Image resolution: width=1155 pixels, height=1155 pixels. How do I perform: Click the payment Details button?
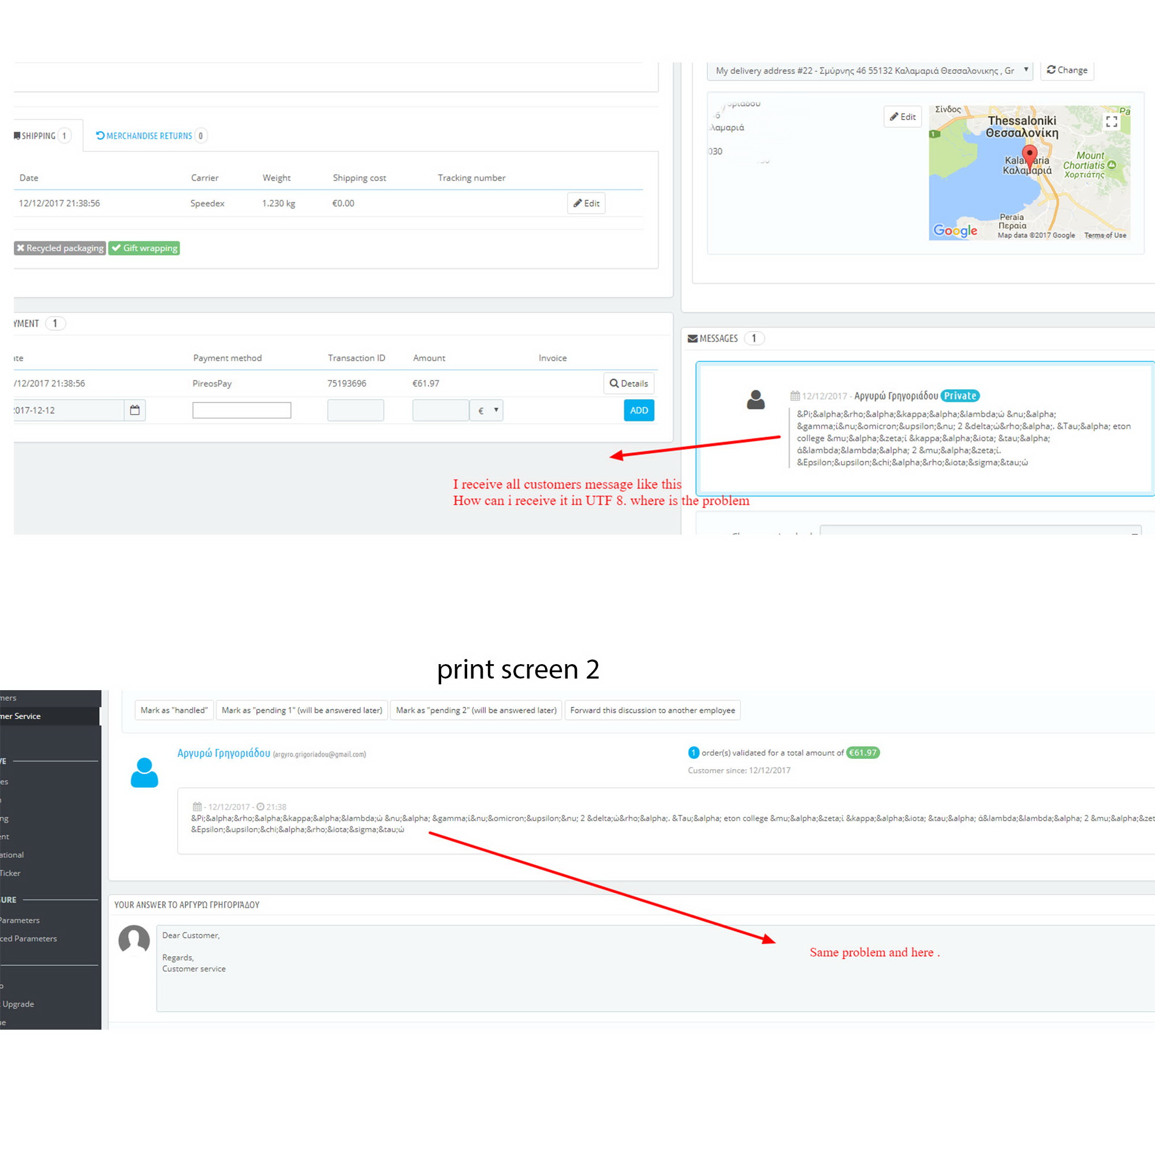pos(628,383)
